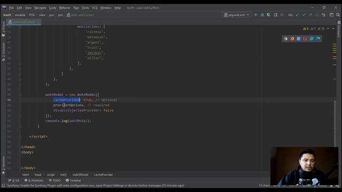The height and width of the screenshot is (192, 342).
Task: Click the Run Anything window icon
Action: tap(331, 15)
